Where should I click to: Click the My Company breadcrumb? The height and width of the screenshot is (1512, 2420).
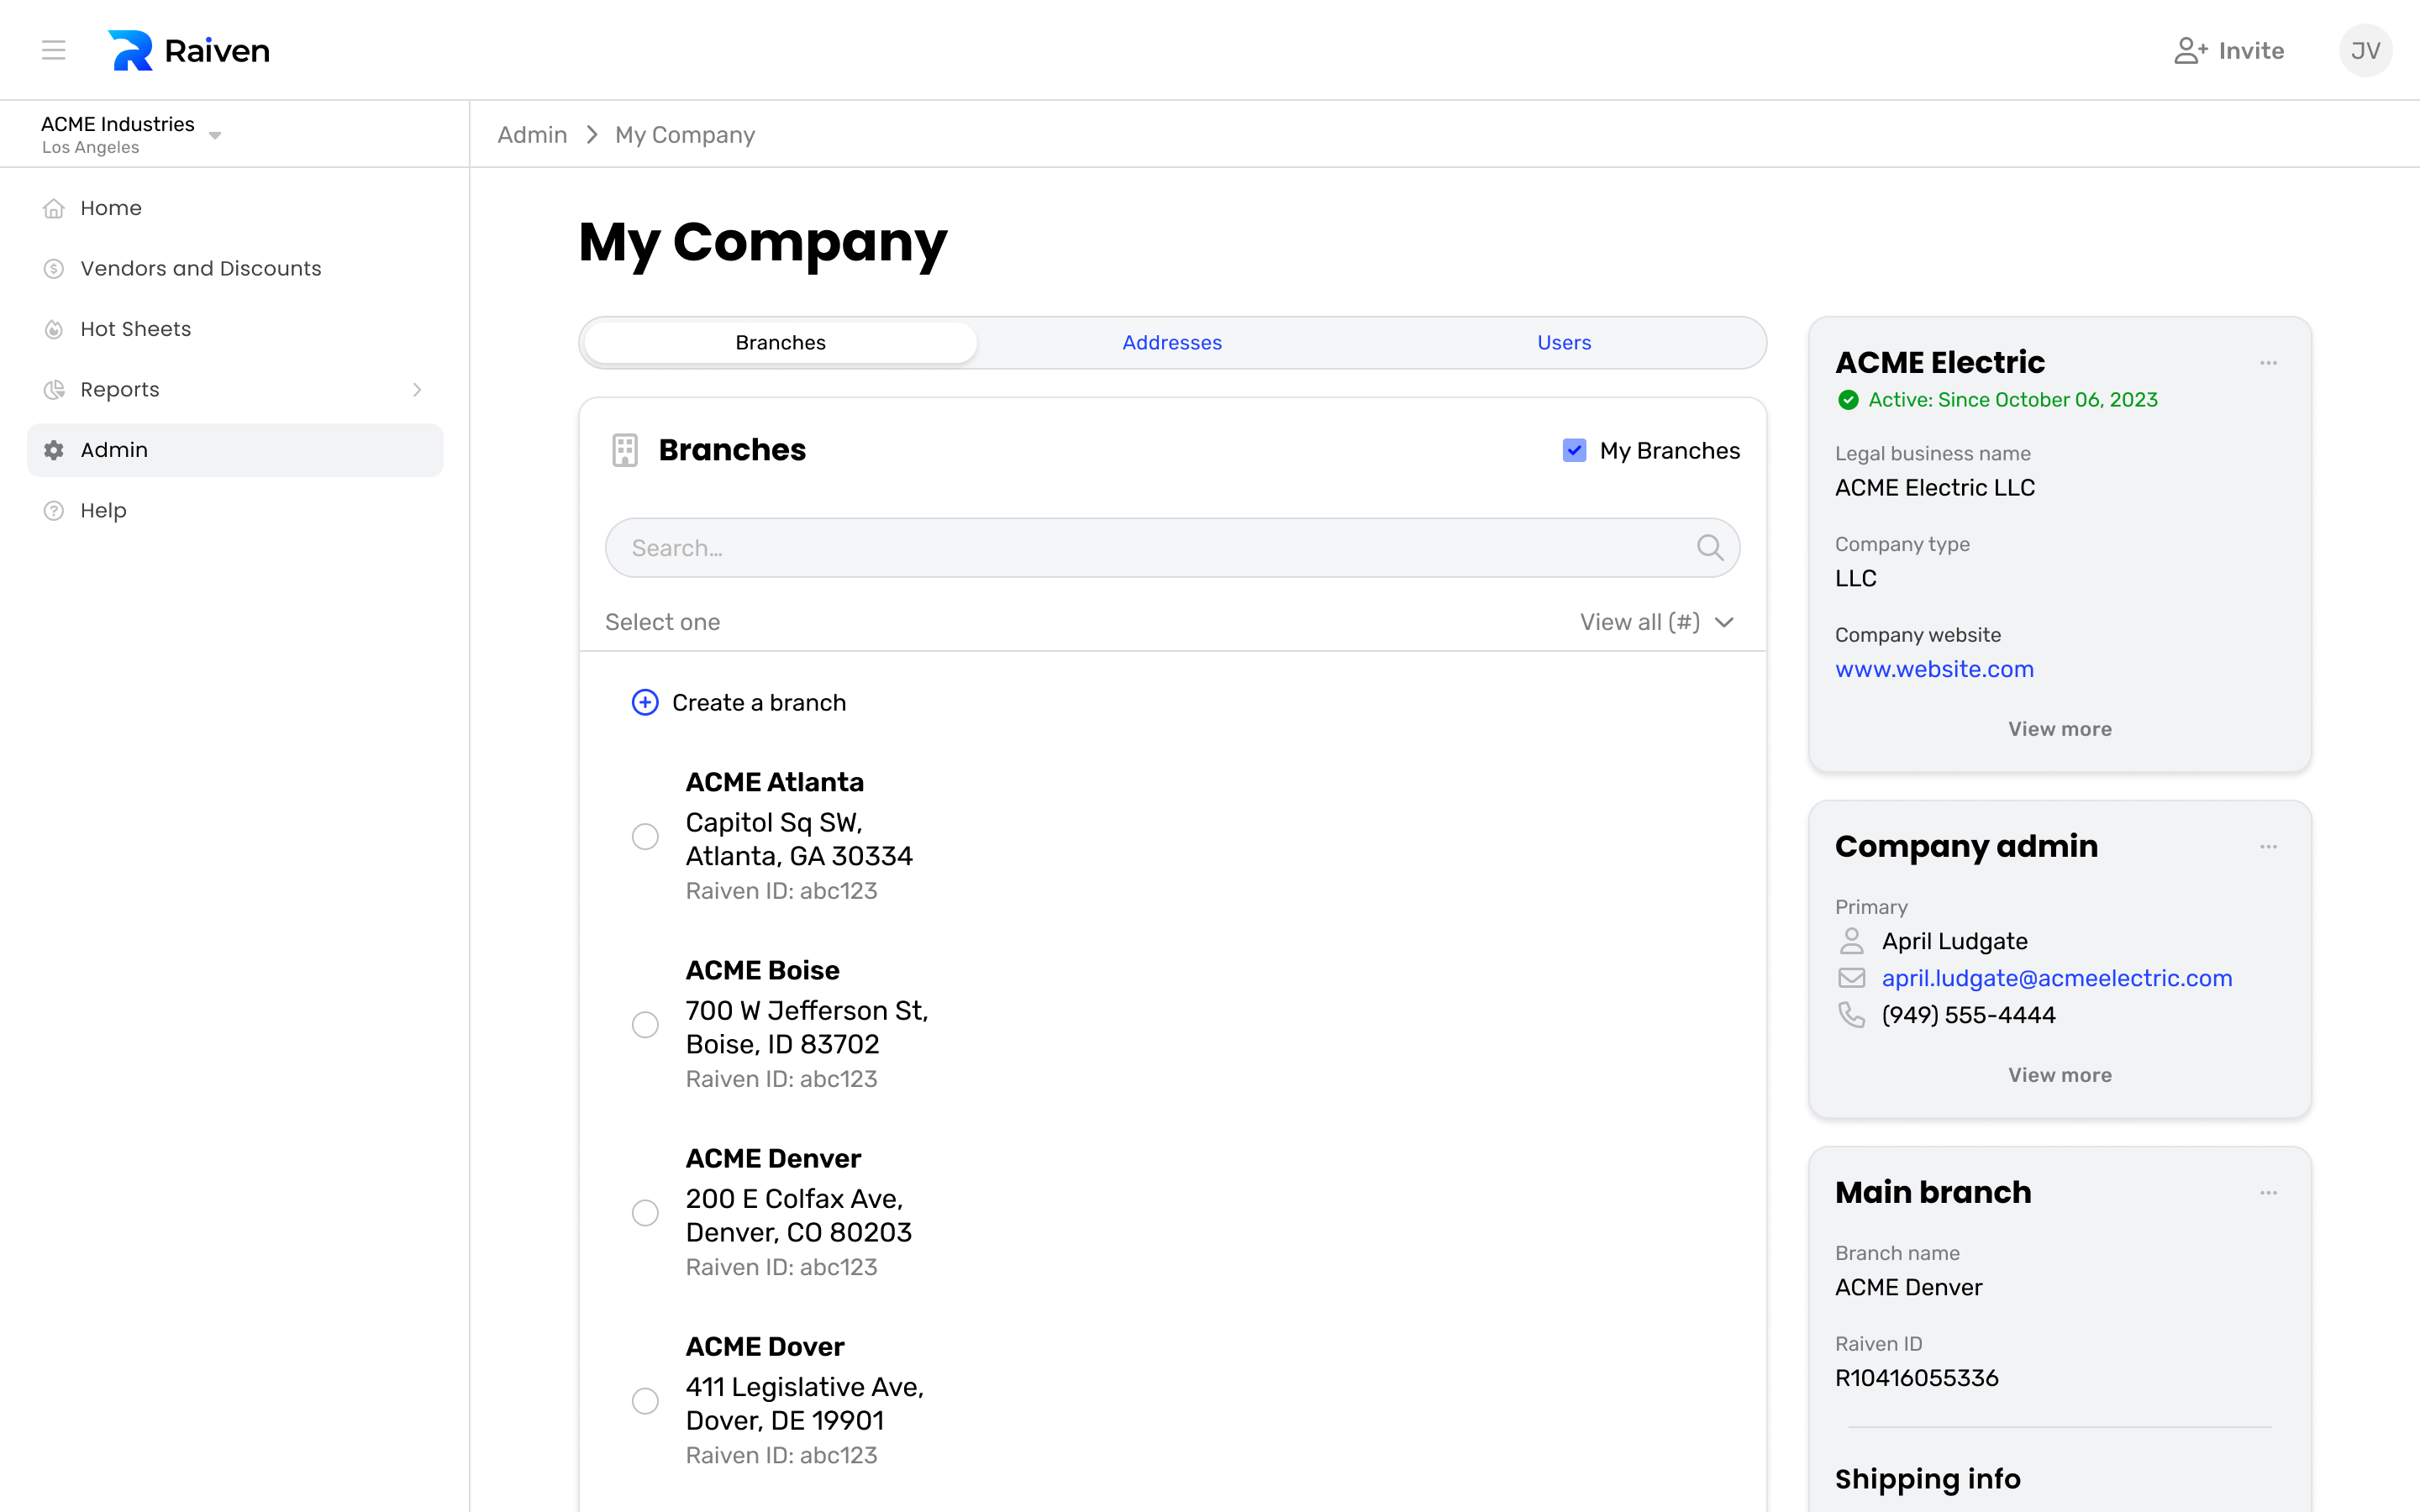pos(685,135)
